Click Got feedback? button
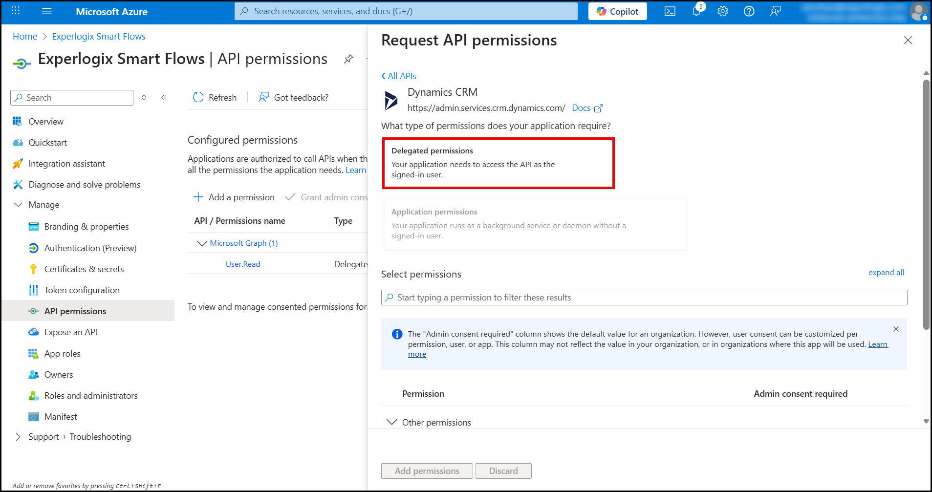Image resolution: width=932 pixels, height=492 pixels. coord(294,97)
